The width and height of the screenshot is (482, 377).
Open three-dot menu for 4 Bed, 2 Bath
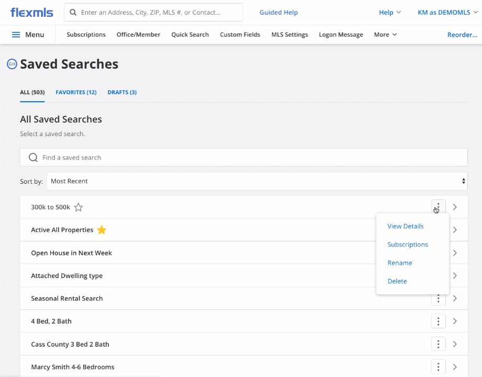[438, 321]
